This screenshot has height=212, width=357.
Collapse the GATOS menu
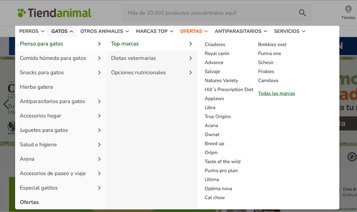tap(62, 31)
